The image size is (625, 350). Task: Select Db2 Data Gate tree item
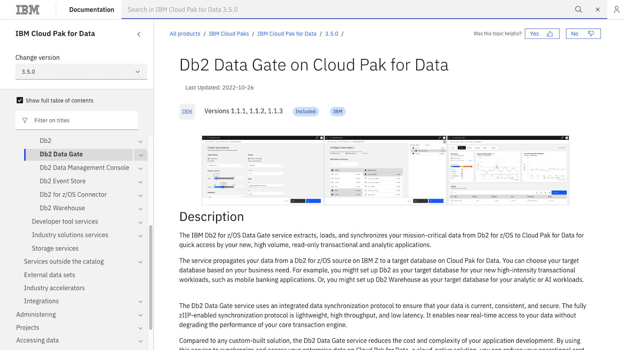pyautogui.click(x=61, y=154)
